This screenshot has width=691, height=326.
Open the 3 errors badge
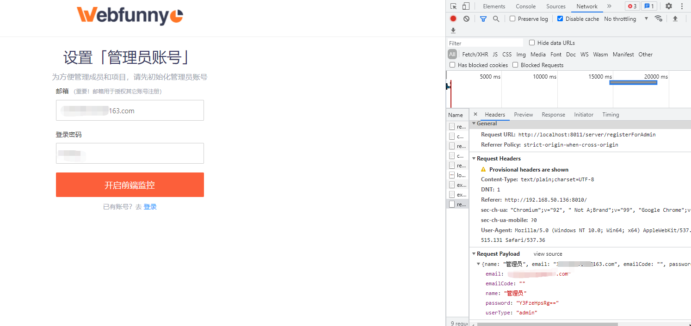pos(632,6)
